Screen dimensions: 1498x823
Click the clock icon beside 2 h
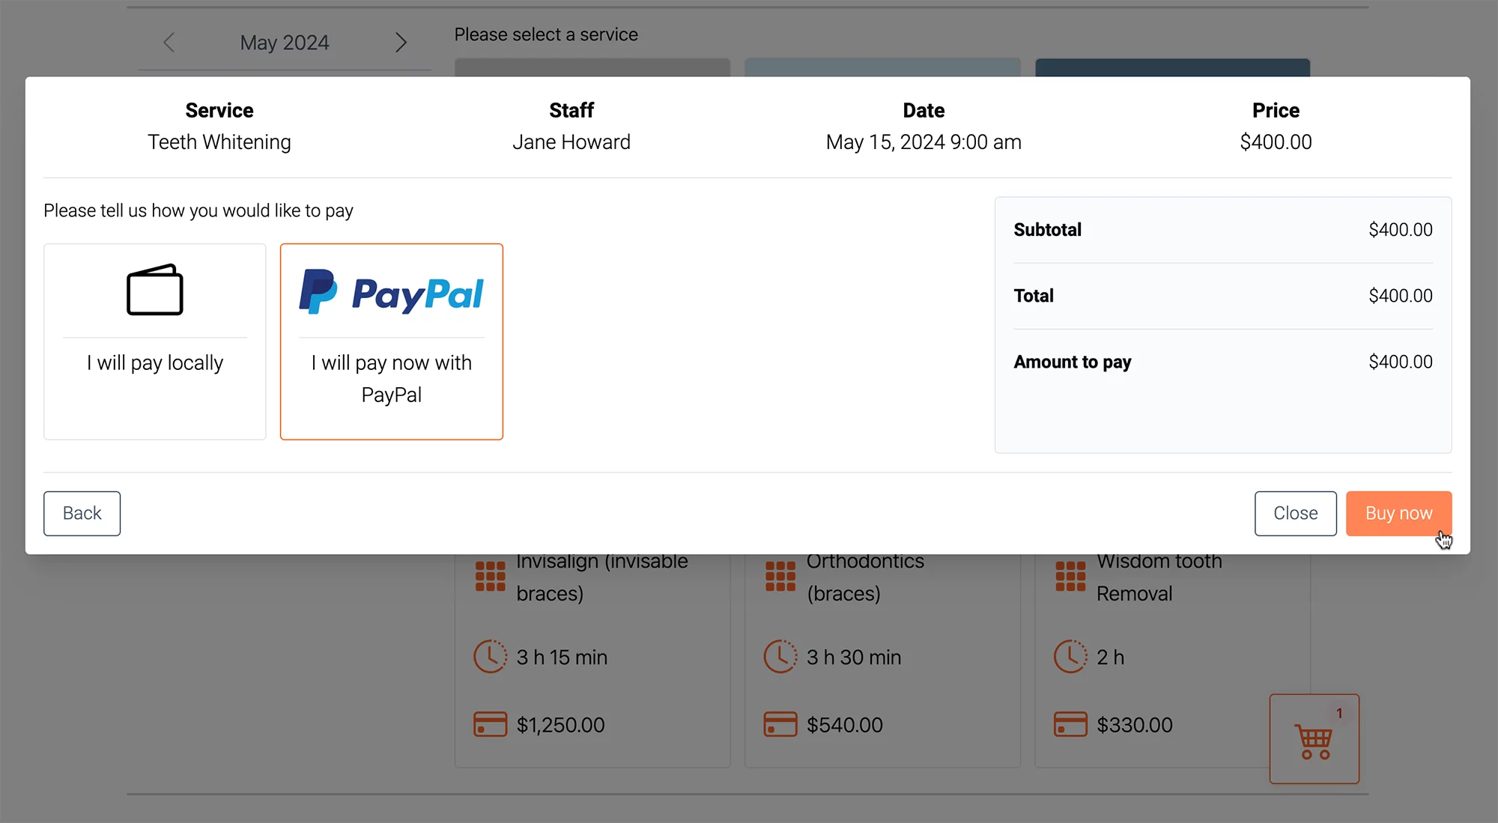[1070, 657]
